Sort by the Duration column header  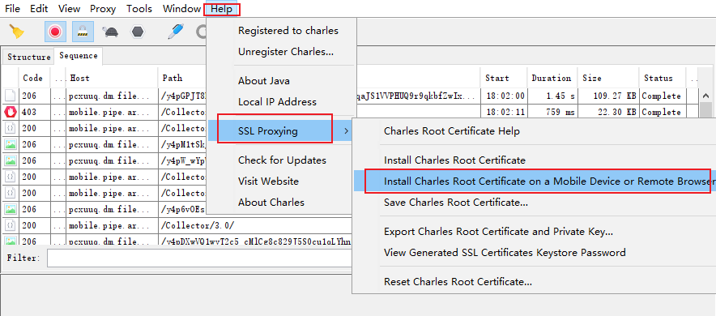pos(552,78)
